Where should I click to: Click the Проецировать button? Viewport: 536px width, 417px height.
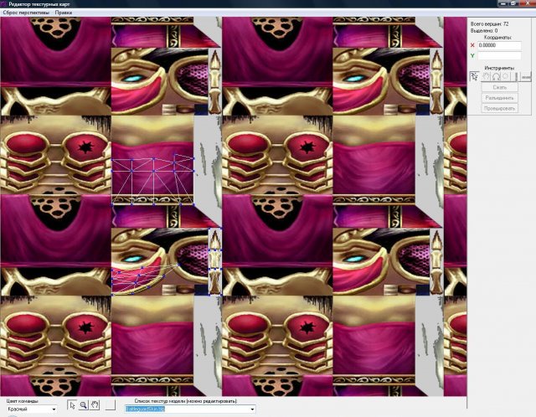(499, 108)
